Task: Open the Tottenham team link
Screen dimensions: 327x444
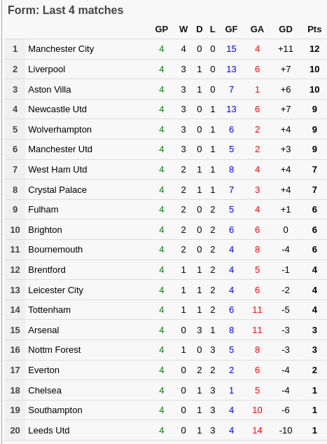Action: (50, 310)
